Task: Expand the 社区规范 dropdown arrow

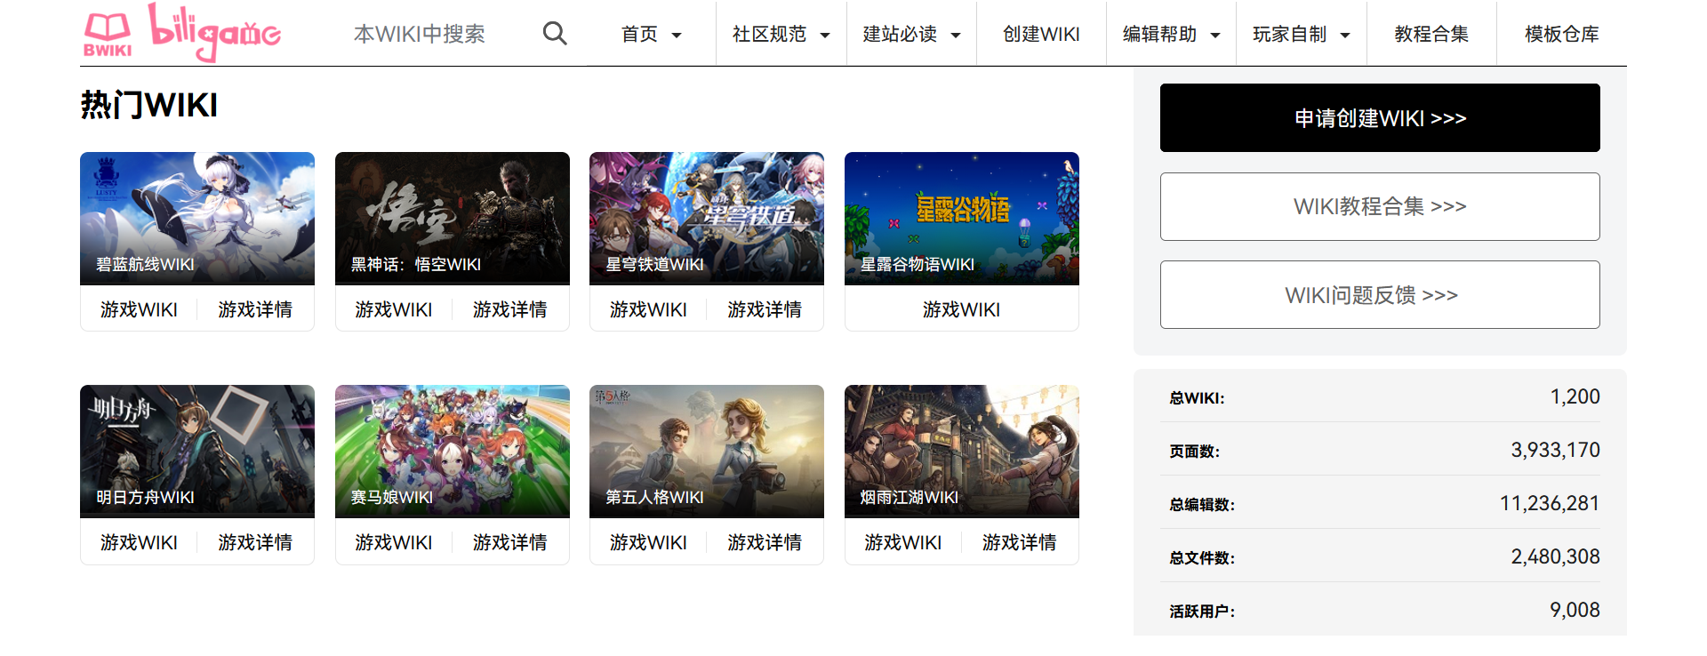Action: (x=825, y=36)
